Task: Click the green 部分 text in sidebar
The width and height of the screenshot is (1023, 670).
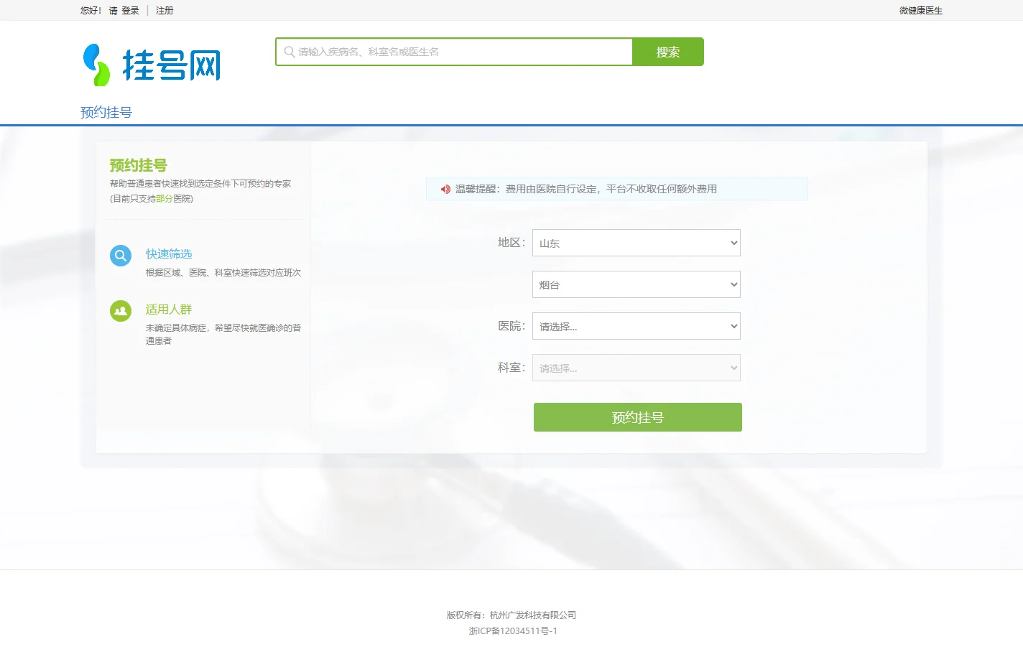Action: (165, 199)
